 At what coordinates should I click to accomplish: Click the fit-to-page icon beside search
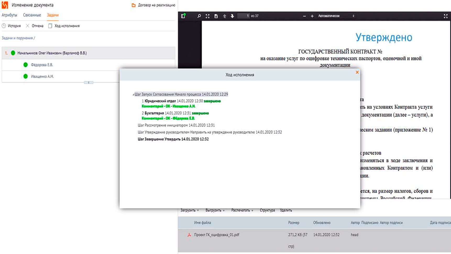click(x=207, y=16)
